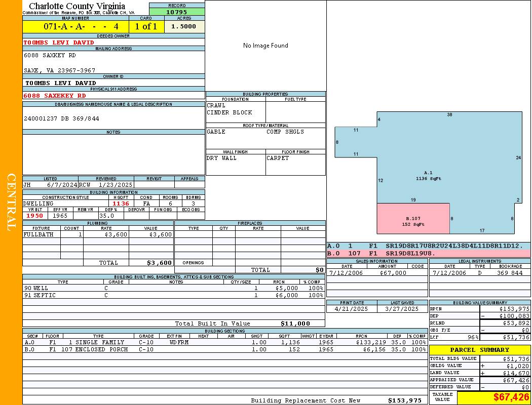
Task: Click the pink B.107 enclosed porch area
Action: (x=413, y=219)
